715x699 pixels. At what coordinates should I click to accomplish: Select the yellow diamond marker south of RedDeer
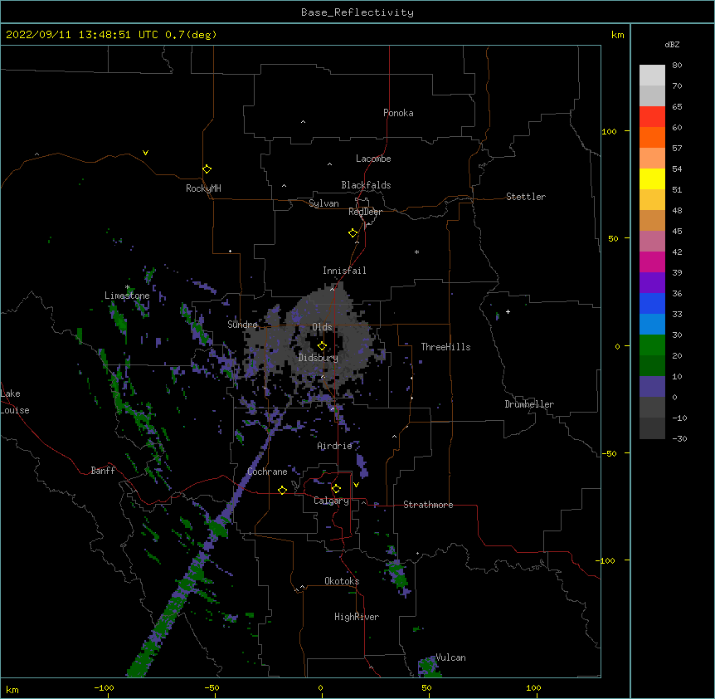[353, 233]
